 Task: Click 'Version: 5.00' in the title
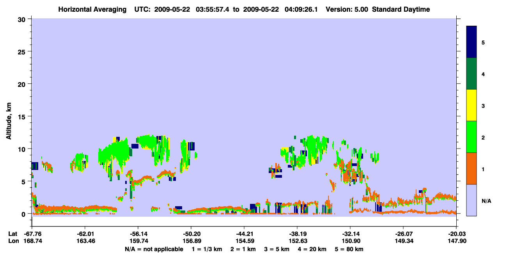(347, 9)
